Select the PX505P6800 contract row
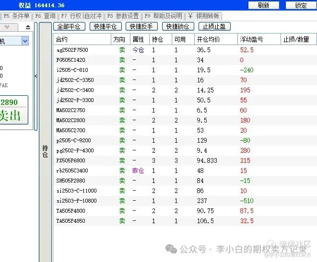Image resolution: width=317 pixels, height=262 pixels. (x=185, y=160)
